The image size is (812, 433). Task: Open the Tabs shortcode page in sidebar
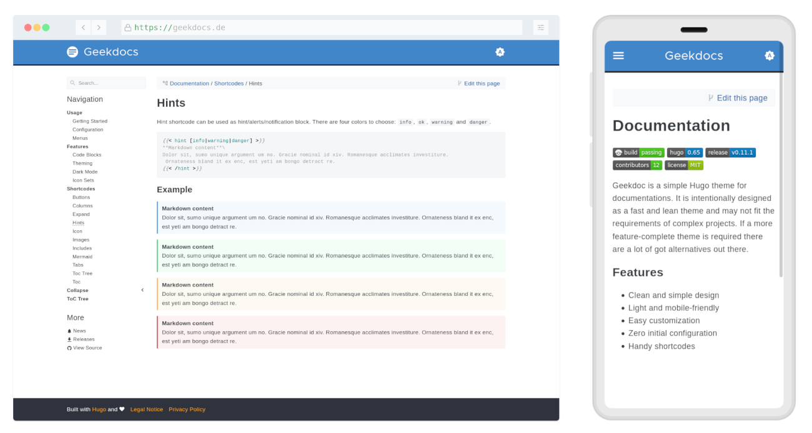coord(77,265)
